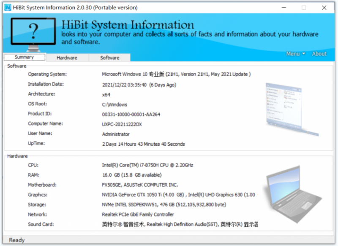Screen dimensions: 338x246
Task: Open the Summary tab
Action: [x=25, y=57]
